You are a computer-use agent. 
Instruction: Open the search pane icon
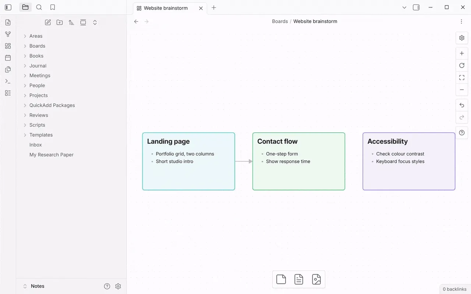coord(39,7)
